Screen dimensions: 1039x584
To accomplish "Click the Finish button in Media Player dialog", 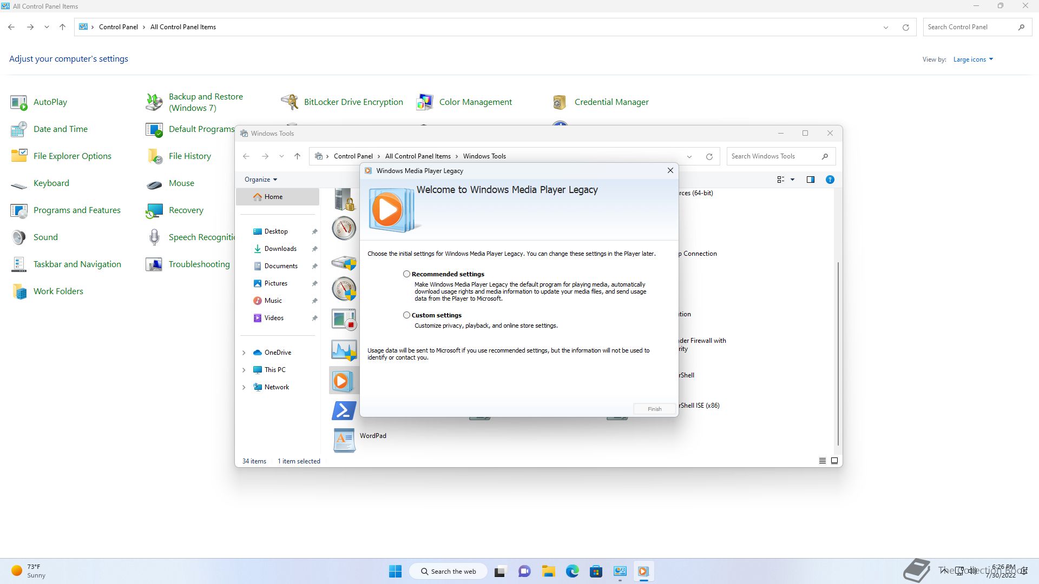I will [654, 409].
